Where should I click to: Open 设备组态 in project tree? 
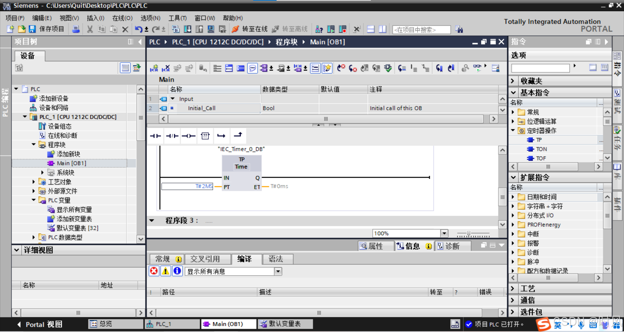tap(59, 126)
